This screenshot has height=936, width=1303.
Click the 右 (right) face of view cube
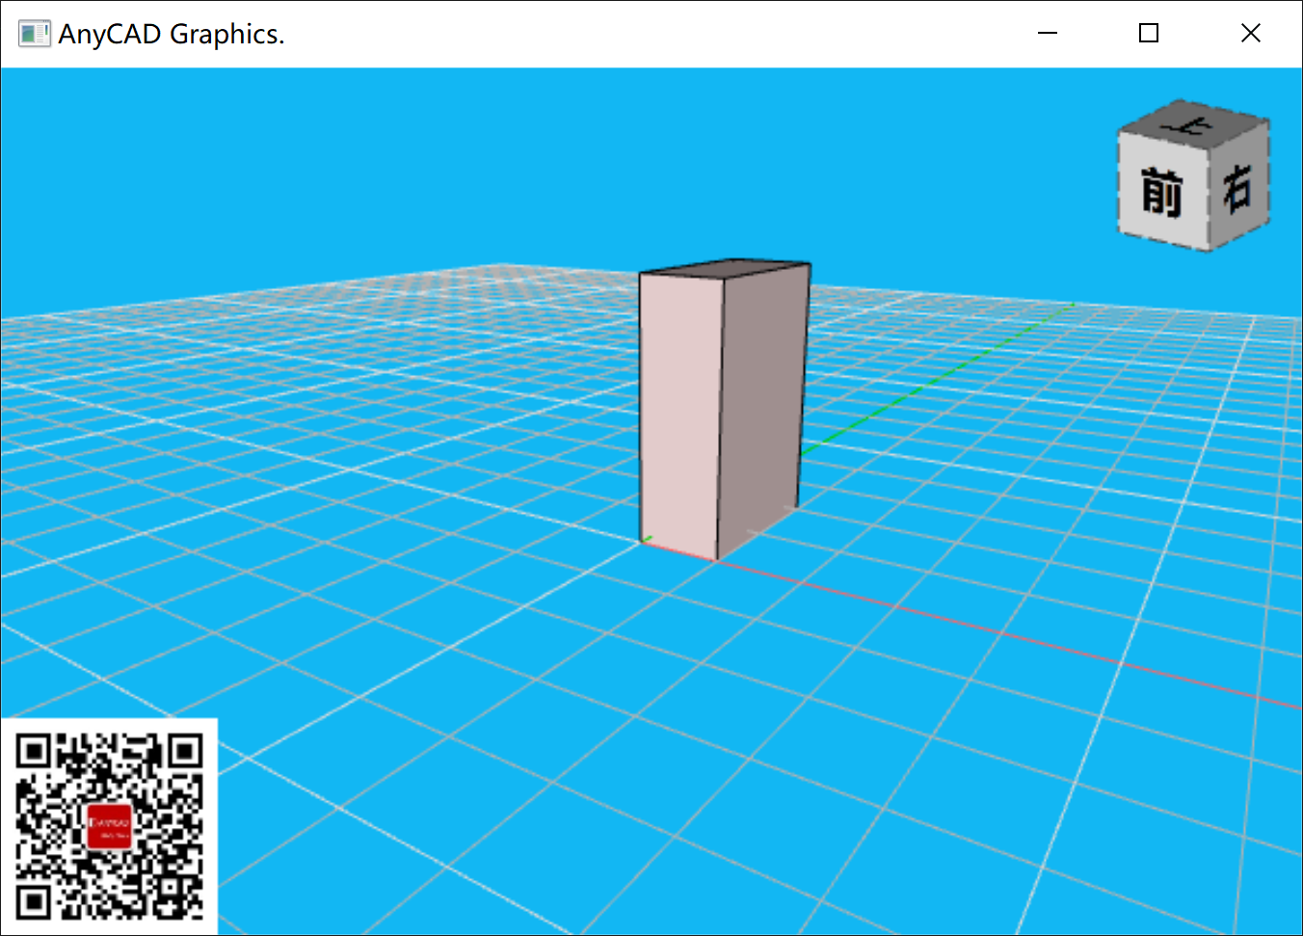1239,185
